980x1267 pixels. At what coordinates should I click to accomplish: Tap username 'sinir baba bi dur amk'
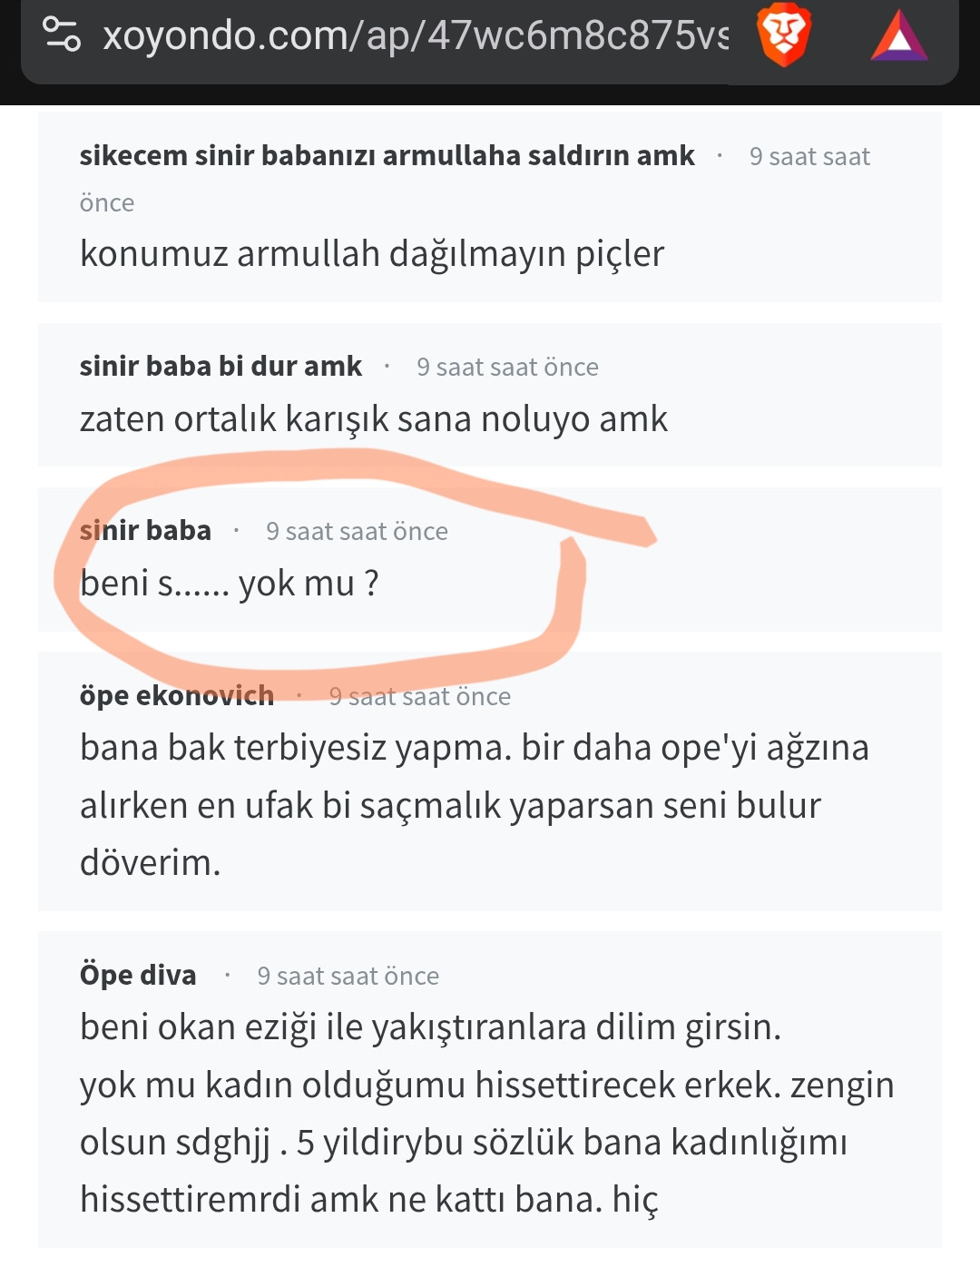point(220,366)
